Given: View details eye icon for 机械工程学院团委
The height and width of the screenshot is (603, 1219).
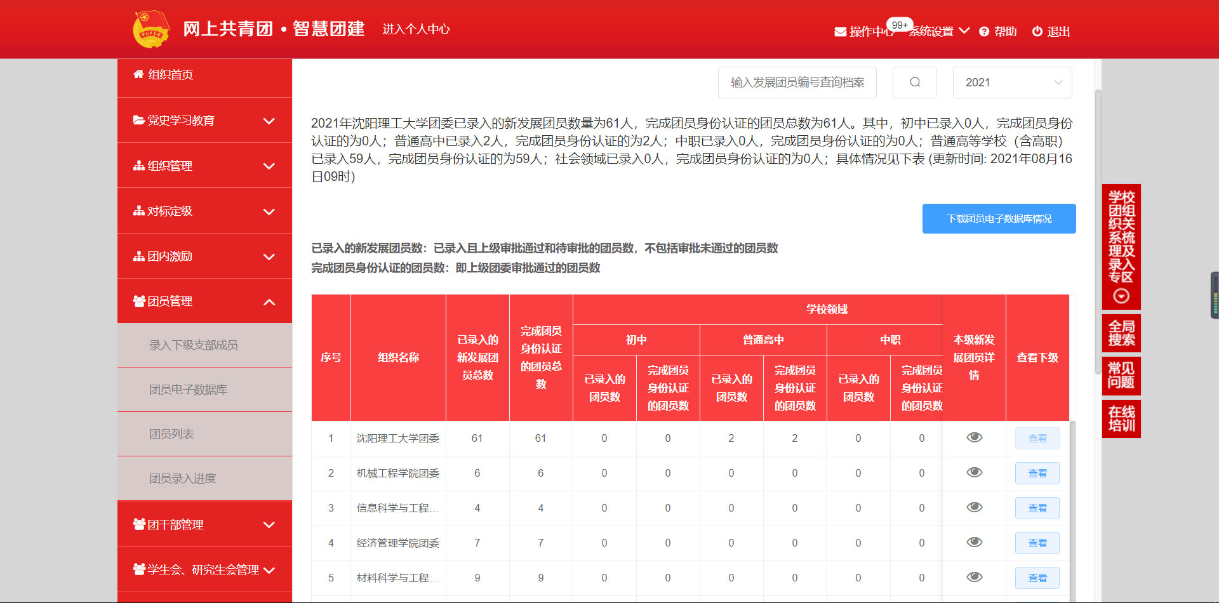Looking at the screenshot, I should 975,472.
